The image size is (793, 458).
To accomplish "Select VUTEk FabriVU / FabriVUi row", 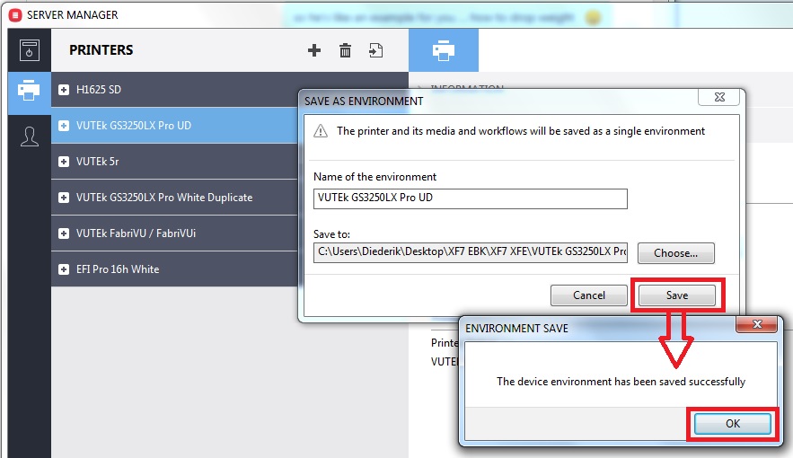I will (174, 233).
